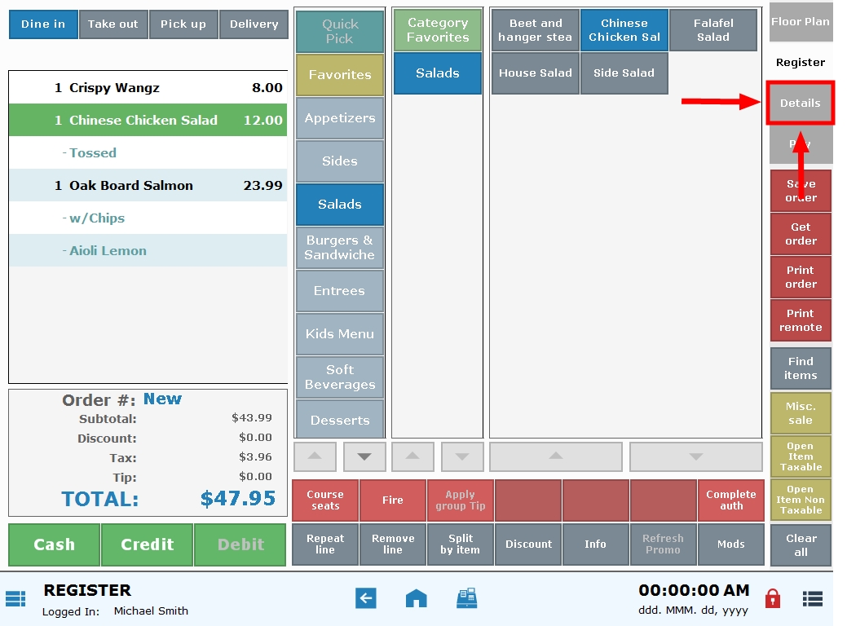Add an Open Item Non Taxable

[x=801, y=500]
